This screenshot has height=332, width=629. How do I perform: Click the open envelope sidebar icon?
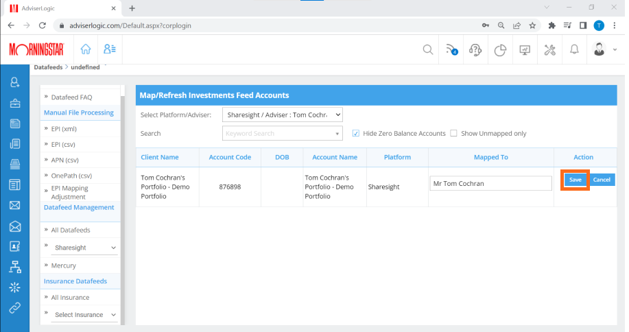(15, 226)
